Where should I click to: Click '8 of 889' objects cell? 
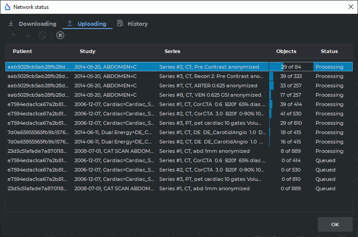[291, 151]
